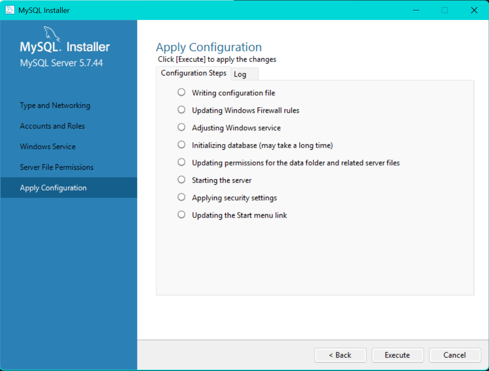Viewport: 489px width, 371px height.
Task: Select the Writing configuration file step indicator
Action: point(182,92)
